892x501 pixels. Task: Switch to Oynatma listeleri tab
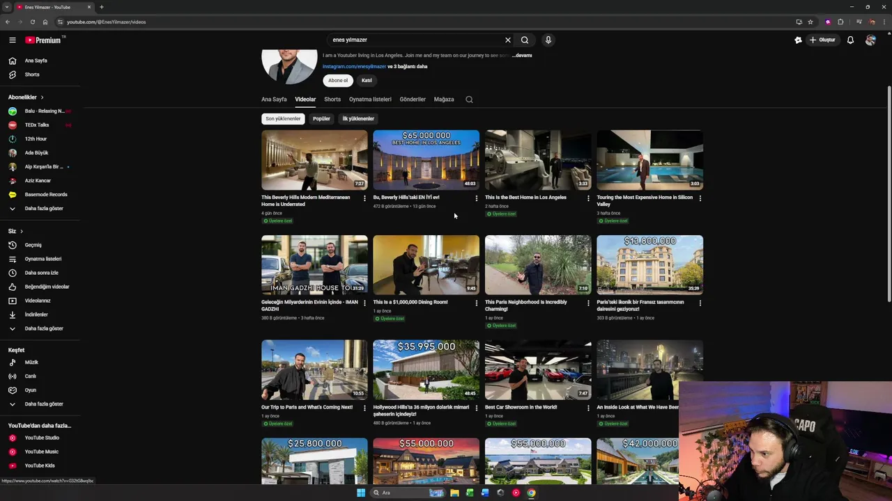click(x=370, y=100)
